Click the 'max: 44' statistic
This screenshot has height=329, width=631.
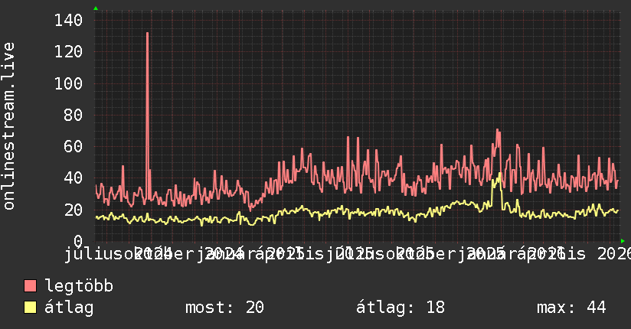click(571, 308)
